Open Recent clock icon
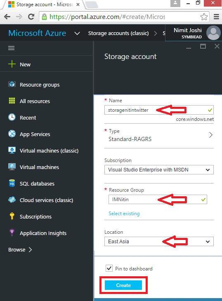The image size is (222, 301). pyautogui.click(x=12, y=117)
